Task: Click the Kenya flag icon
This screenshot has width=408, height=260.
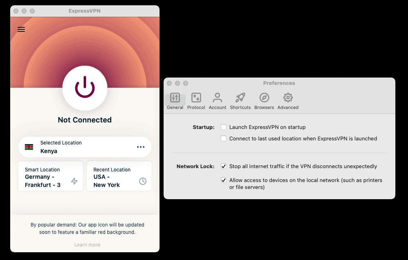Action: click(x=29, y=147)
